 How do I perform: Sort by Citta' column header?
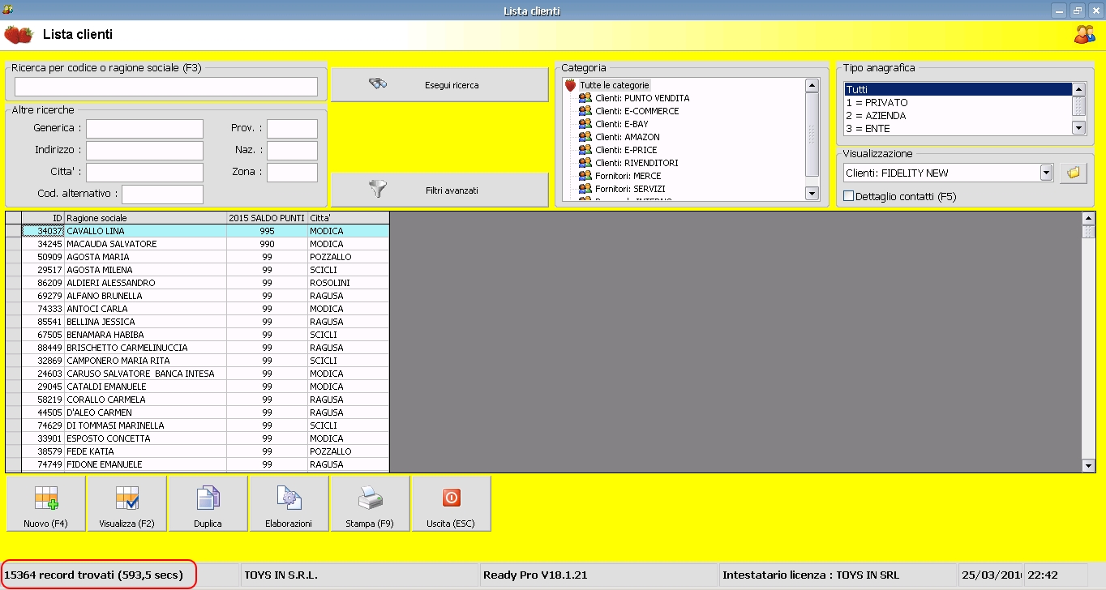(x=348, y=218)
